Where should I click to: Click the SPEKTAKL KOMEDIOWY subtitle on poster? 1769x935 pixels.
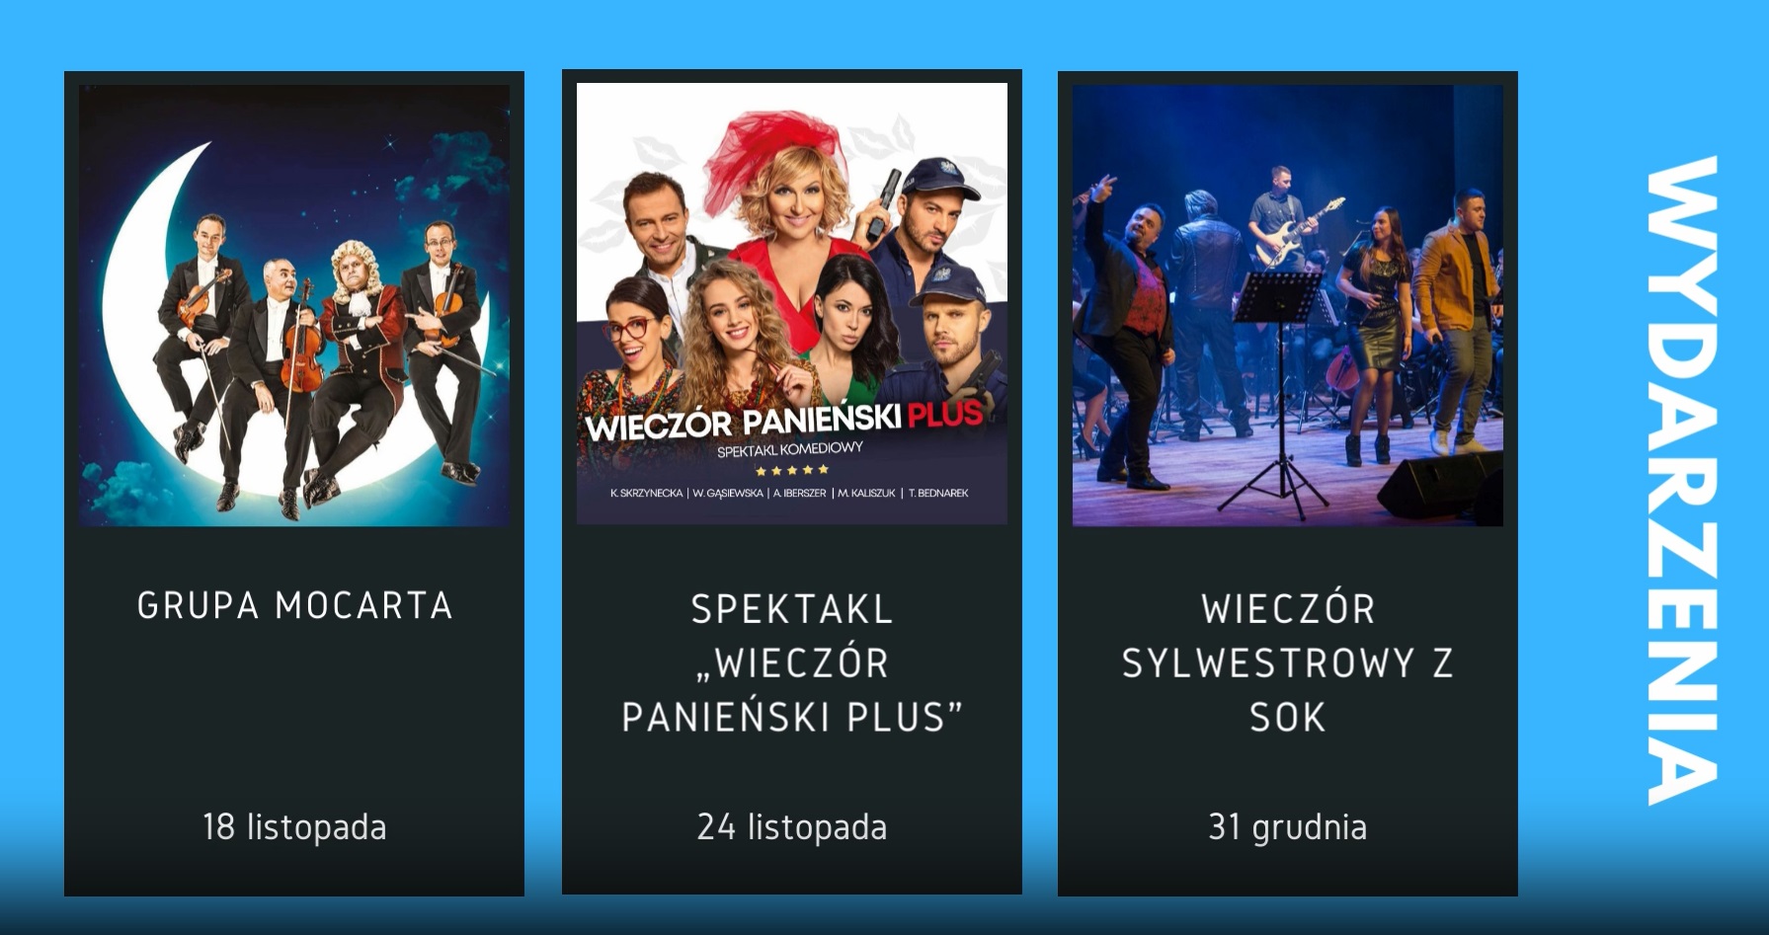pyautogui.click(x=790, y=449)
